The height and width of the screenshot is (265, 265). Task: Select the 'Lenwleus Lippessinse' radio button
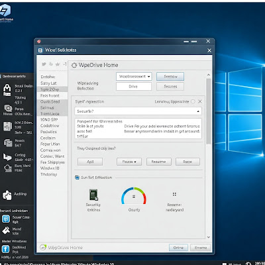pos(193,101)
